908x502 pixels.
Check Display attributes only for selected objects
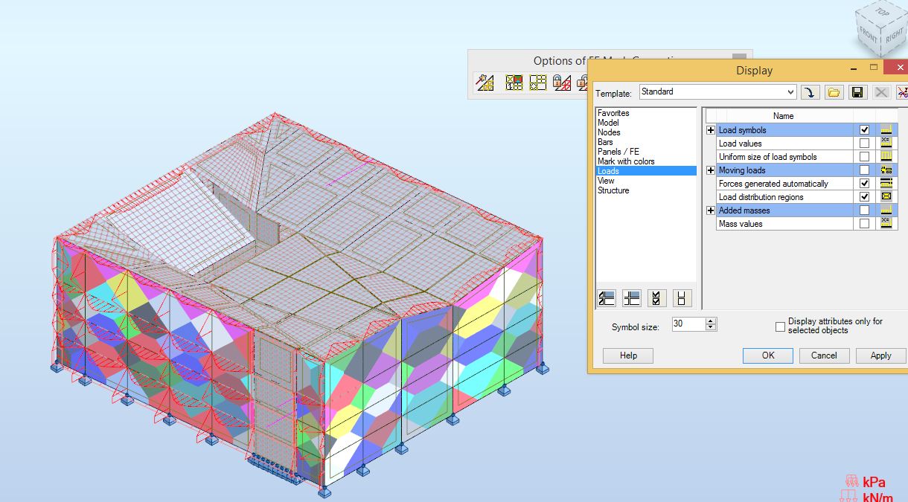780,325
